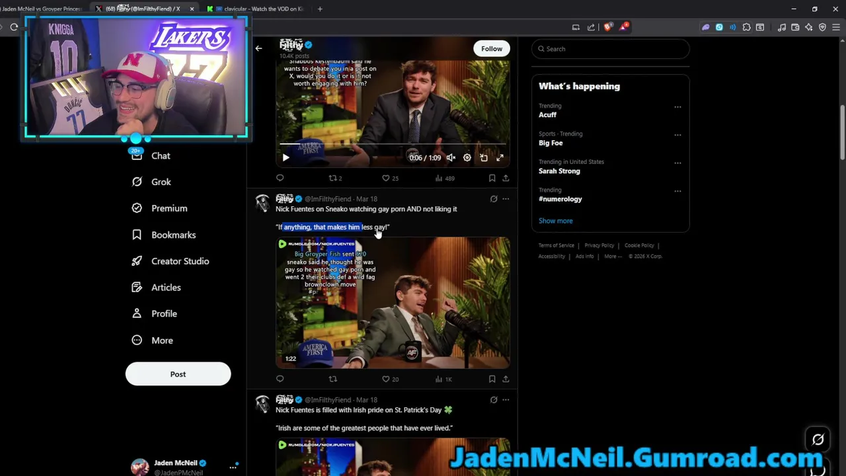Image resolution: width=846 pixels, height=476 pixels.
Task: Open the browser hamburger menu
Action: [836, 27]
